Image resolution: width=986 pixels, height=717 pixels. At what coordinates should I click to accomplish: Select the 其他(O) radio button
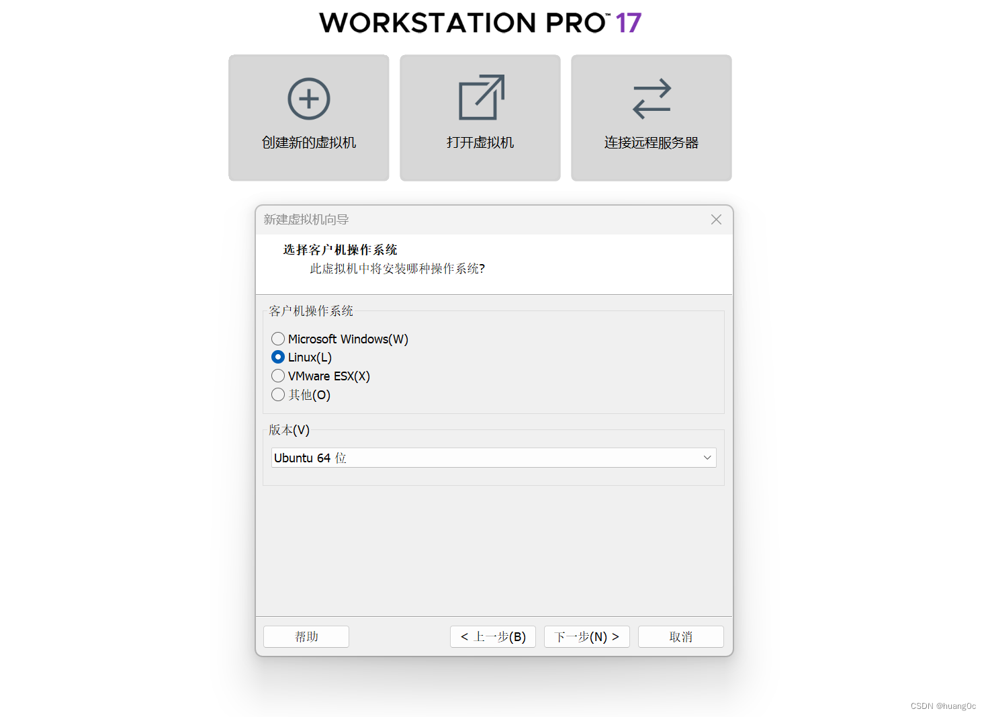click(278, 394)
